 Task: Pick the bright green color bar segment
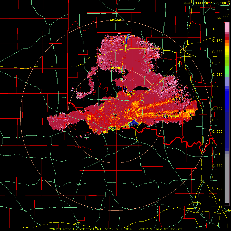227,70
